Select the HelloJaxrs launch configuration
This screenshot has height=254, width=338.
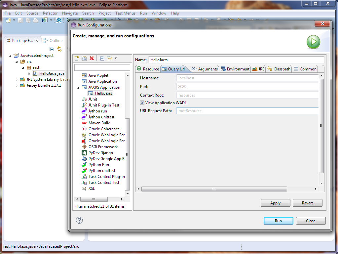tap(100, 93)
